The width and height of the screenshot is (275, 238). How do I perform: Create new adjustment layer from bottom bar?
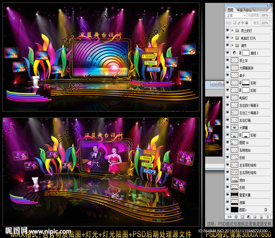pos(249,217)
